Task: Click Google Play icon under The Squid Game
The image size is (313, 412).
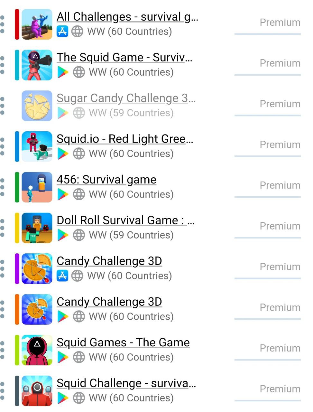Action: [63, 72]
